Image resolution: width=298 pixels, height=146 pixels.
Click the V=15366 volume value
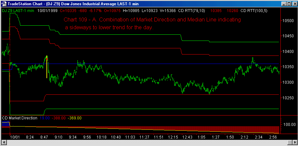168,11
